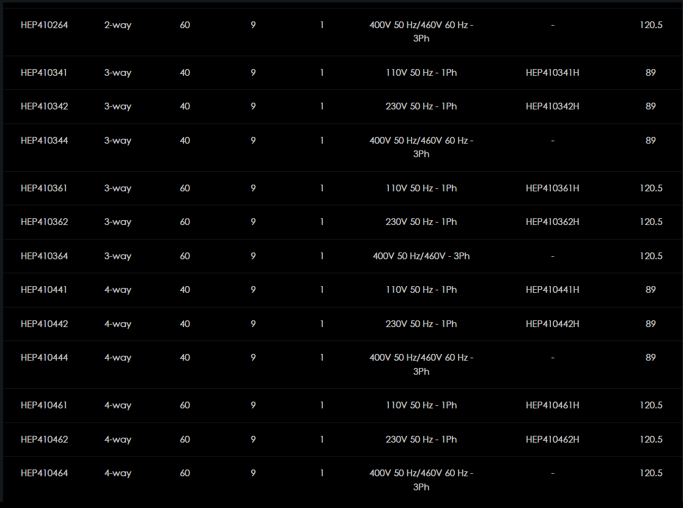Click the HEP410342 model code
Screen dimensions: 683x508
click(44, 106)
